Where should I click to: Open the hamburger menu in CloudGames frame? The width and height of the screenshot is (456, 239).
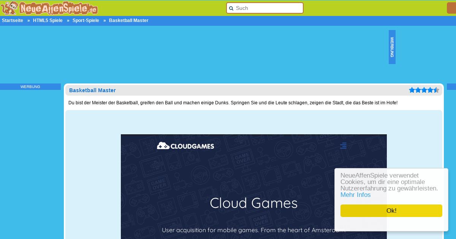(343, 146)
